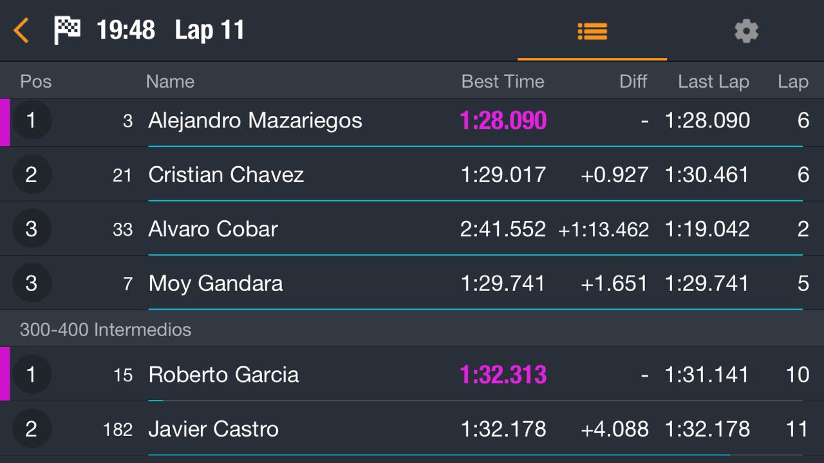Tap position 2 badge for Javier Castro
This screenshot has width=824, height=463.
tap(32, 428)
